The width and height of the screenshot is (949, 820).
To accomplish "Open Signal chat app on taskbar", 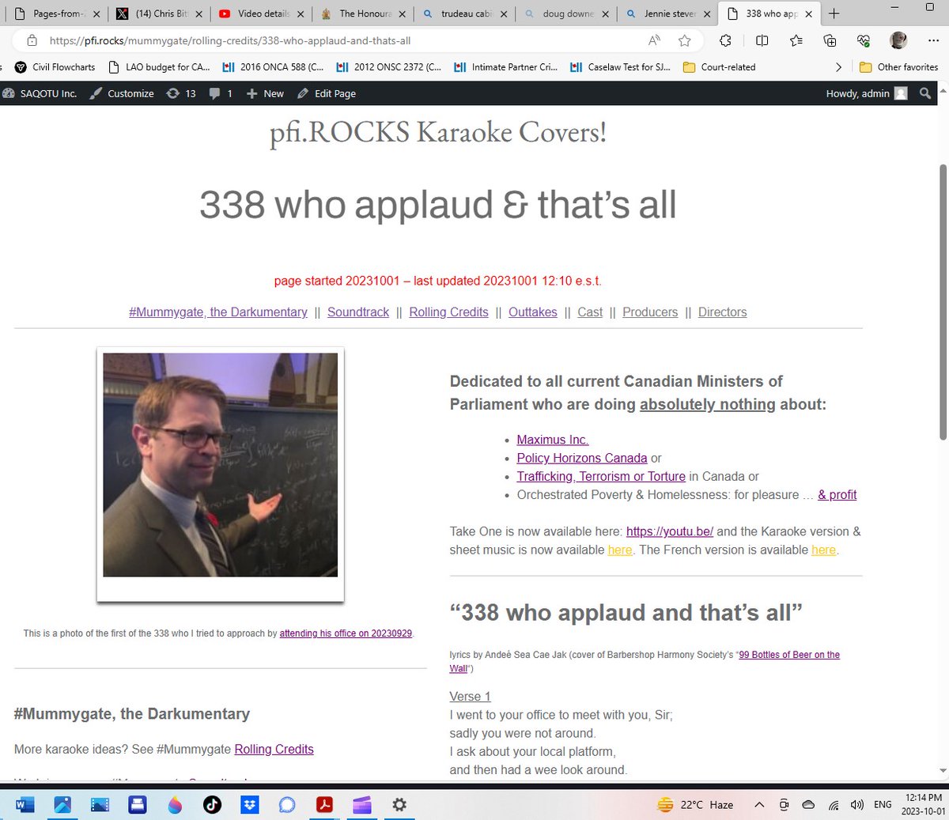I will pyautogui.click(x=287, y=805).
